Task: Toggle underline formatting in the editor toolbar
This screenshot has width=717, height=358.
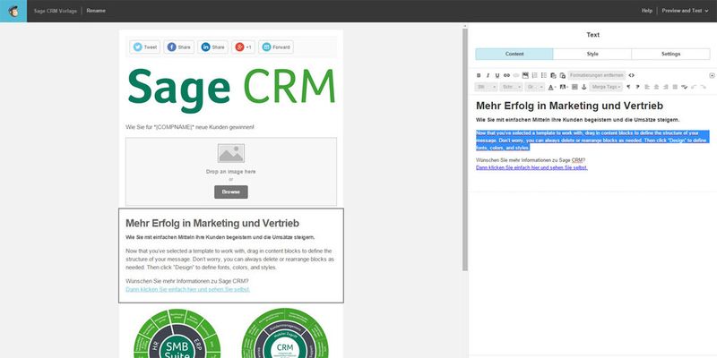Action: tap(497, 75)
